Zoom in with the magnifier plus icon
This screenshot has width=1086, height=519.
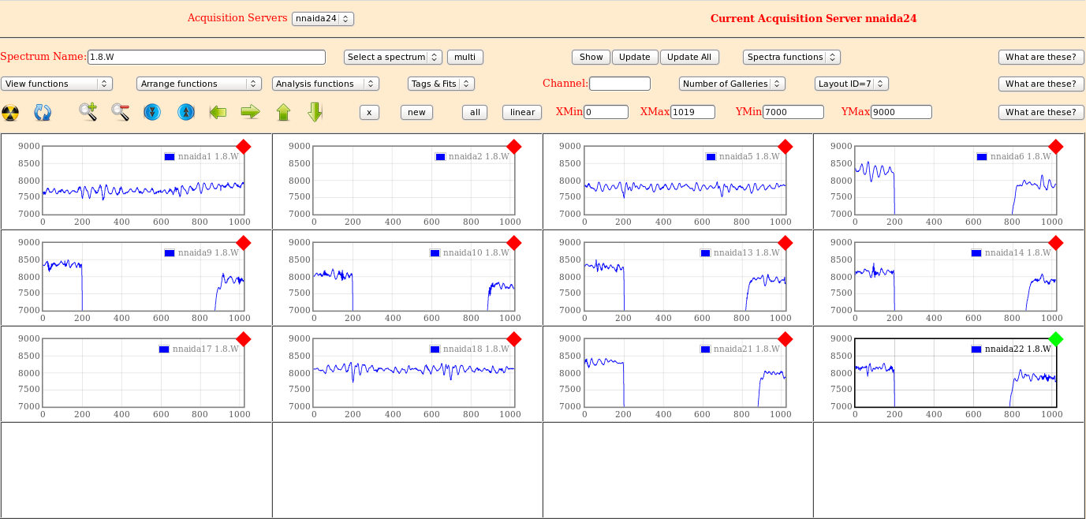click(x=88, y=112)
